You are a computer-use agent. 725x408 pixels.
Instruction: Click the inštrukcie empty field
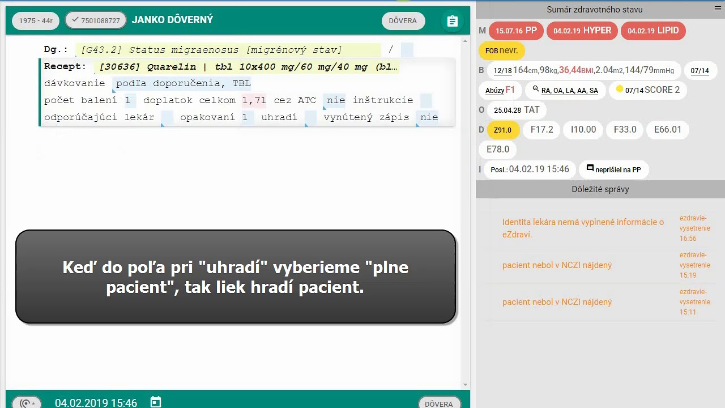(426, 100)
